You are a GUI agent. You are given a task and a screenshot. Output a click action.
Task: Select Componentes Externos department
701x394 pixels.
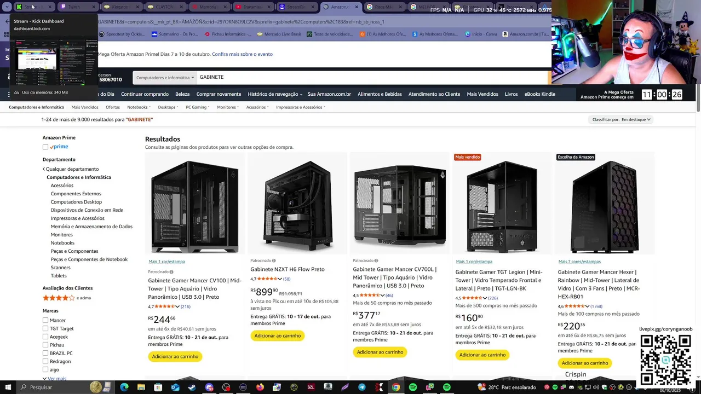(76, 194)
